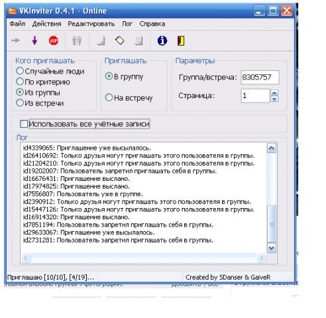Open the Действия menu

[46, 24]
